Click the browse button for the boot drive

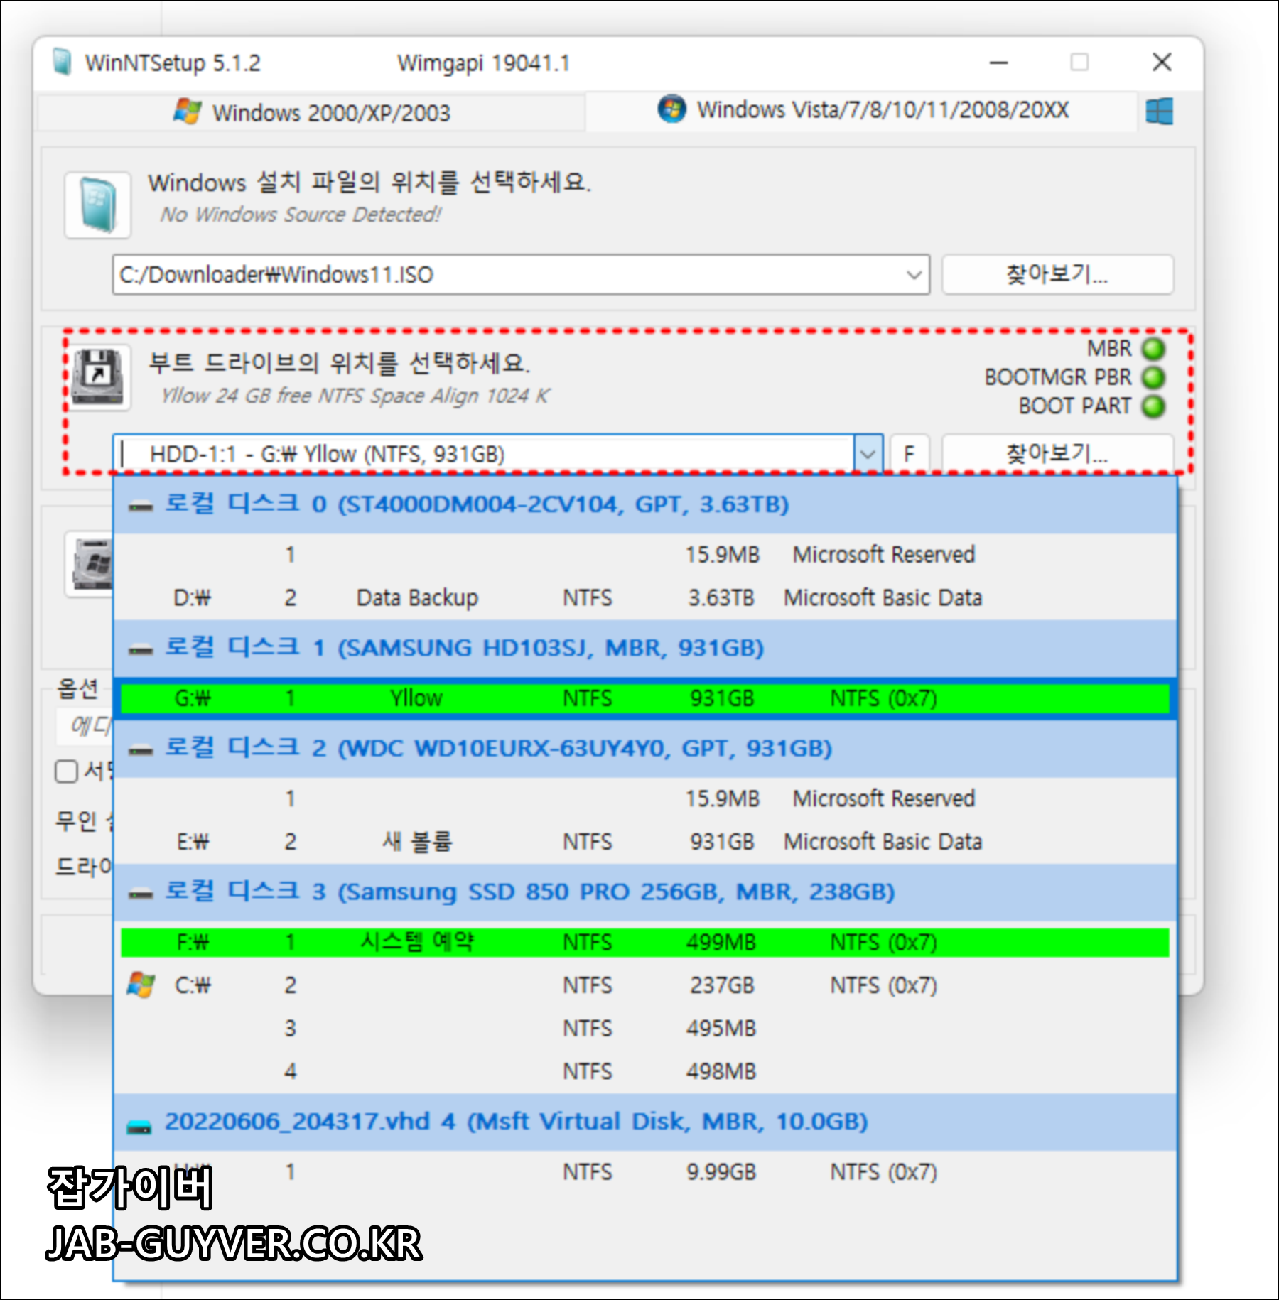1057,453
